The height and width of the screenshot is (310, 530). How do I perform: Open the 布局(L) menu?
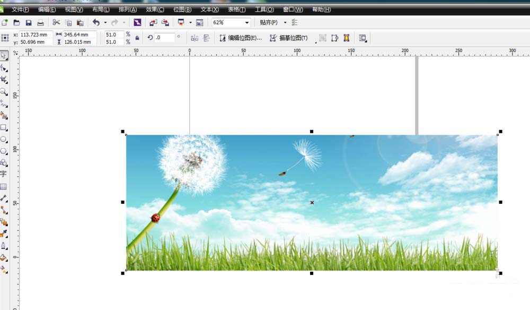101,10
